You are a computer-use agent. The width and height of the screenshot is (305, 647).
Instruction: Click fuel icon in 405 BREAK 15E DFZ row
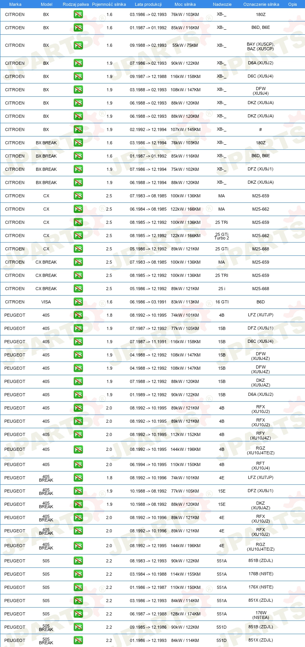point(78,491)
